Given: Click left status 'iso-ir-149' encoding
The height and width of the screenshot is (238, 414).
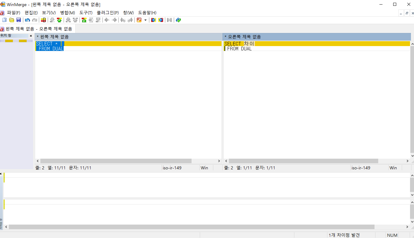Looking at the screenshot, I should 172,168.
